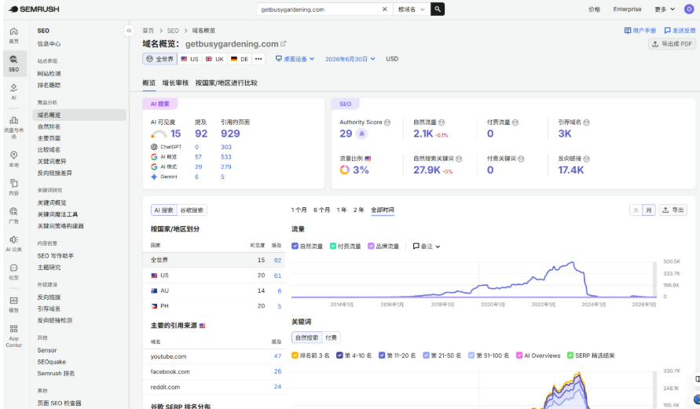Open the AI sidebar icon
The image size is (700, 409).
click(14, 91)
